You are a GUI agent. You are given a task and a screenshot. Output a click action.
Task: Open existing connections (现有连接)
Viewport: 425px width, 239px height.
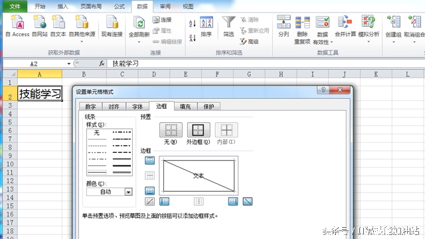click(112, 26)
